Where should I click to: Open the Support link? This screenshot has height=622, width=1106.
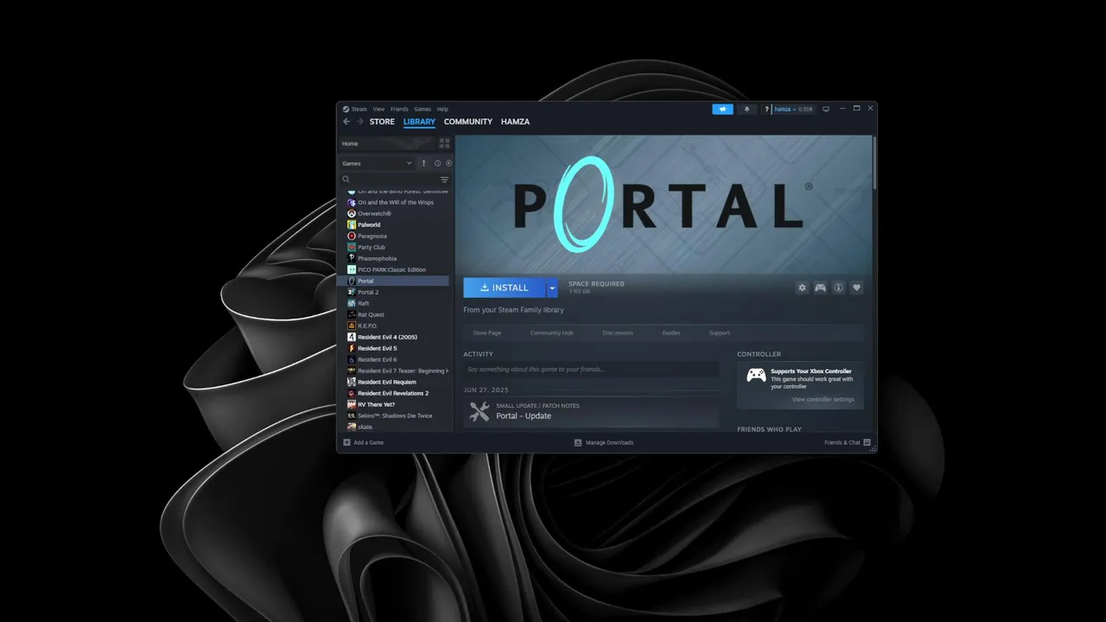point(720,333)
